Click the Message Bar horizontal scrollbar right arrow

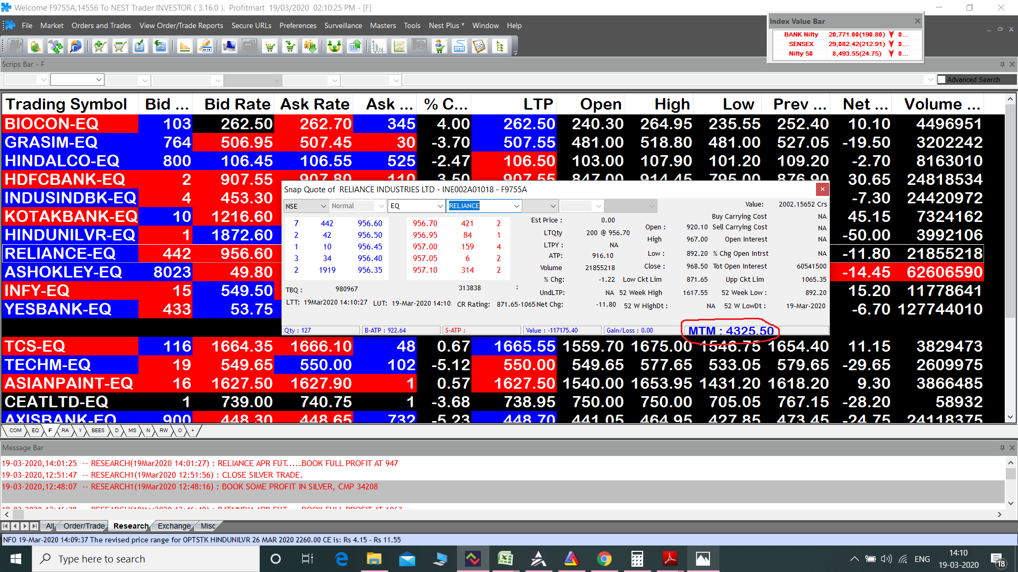(x=999, y=514)
